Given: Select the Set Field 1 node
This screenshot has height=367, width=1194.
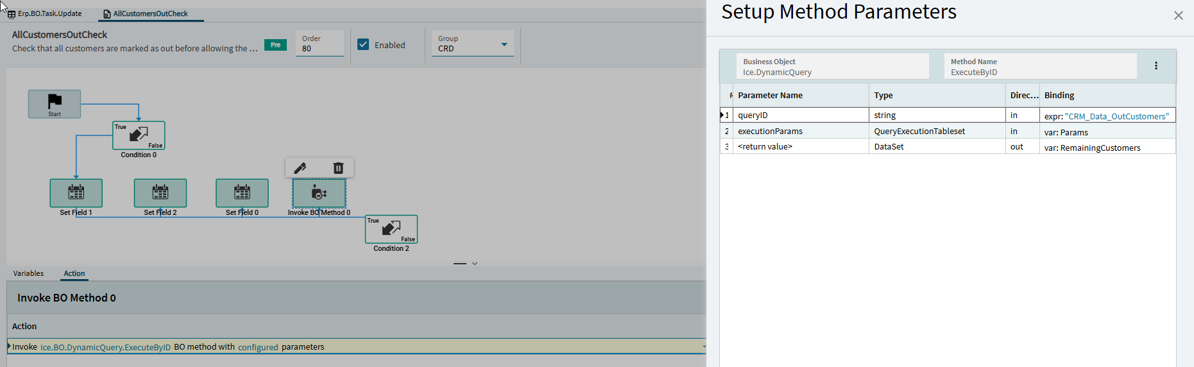Looking at the screenshot, I should [x=76, y=193].
